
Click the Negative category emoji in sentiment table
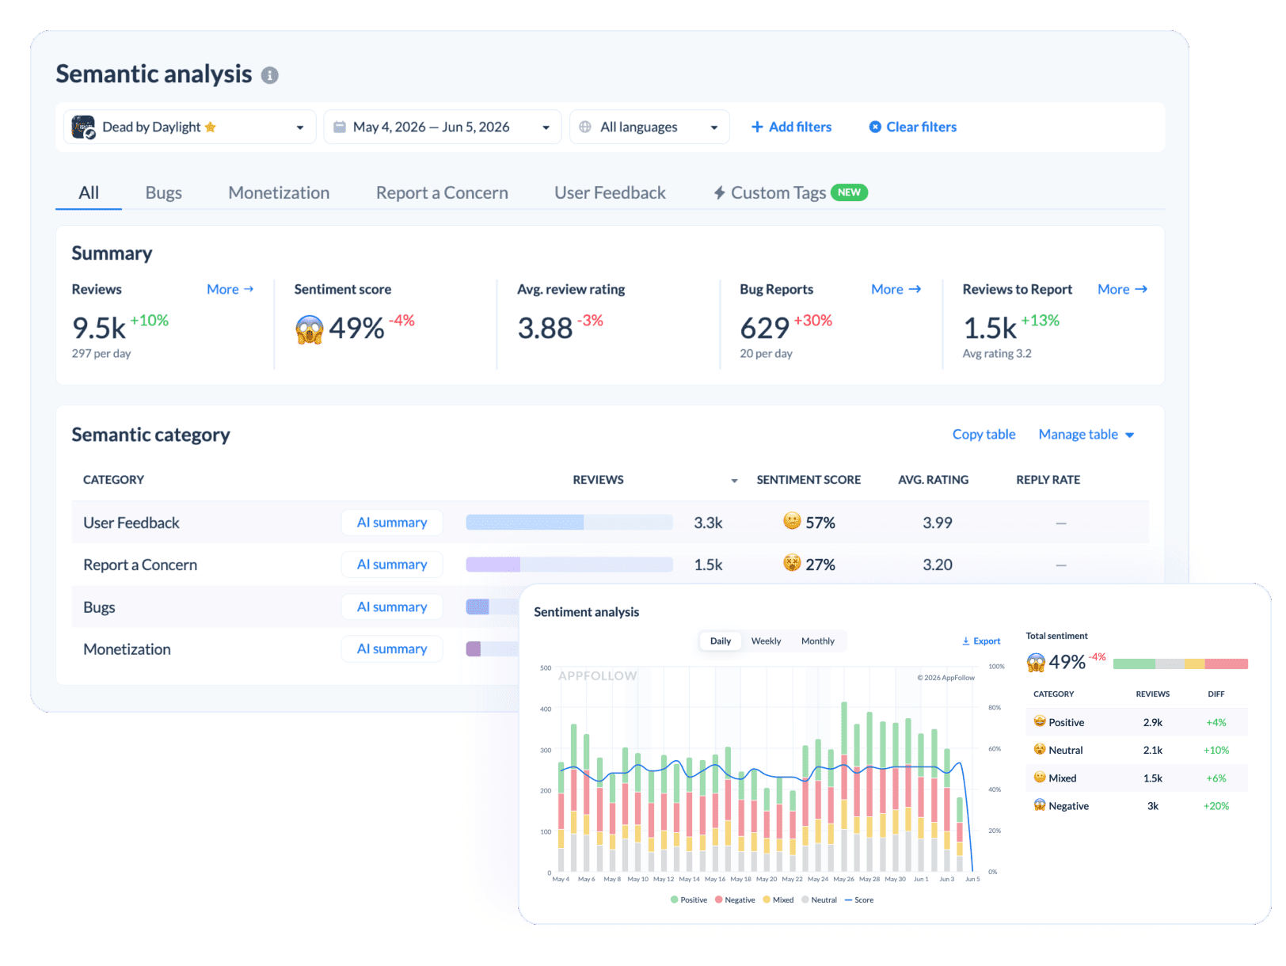1040,804
